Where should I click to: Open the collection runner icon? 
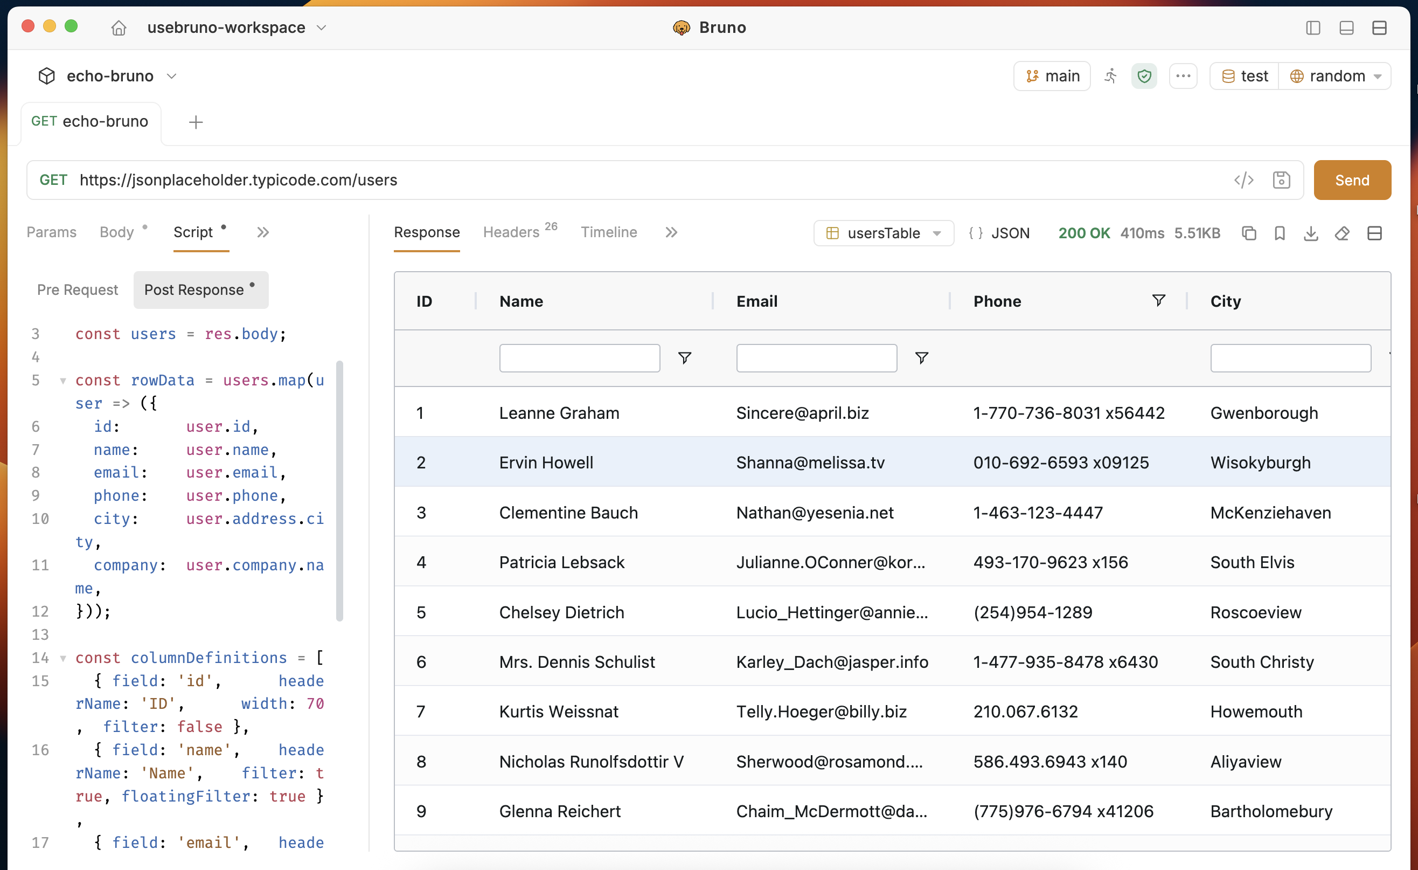click(1111, 76)
